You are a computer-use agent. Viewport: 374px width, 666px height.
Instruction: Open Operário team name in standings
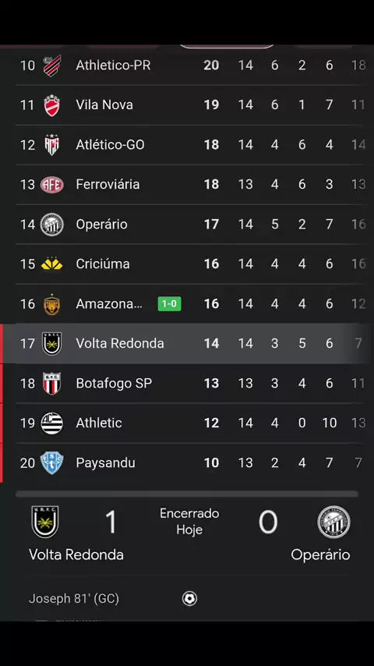click(x=101, y=225)
